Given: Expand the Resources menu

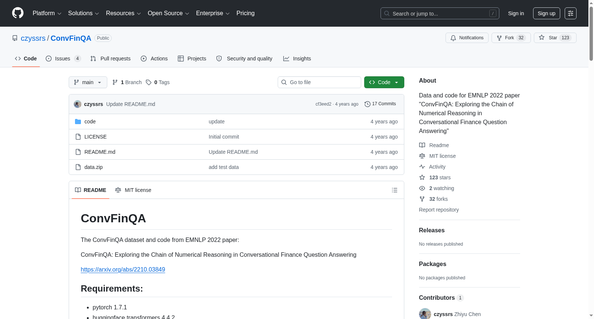Looking at the screenshot, I should pyautogui.click(x=123, y=13).
